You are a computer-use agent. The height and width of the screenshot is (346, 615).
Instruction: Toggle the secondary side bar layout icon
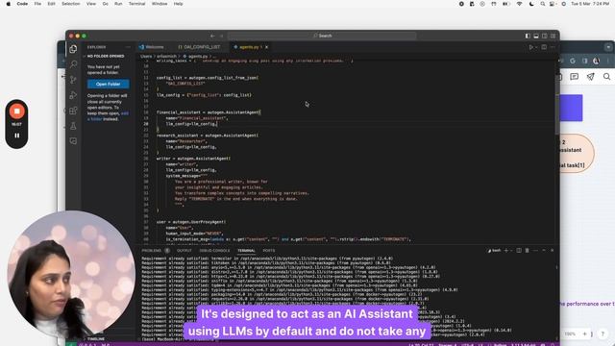545,36
